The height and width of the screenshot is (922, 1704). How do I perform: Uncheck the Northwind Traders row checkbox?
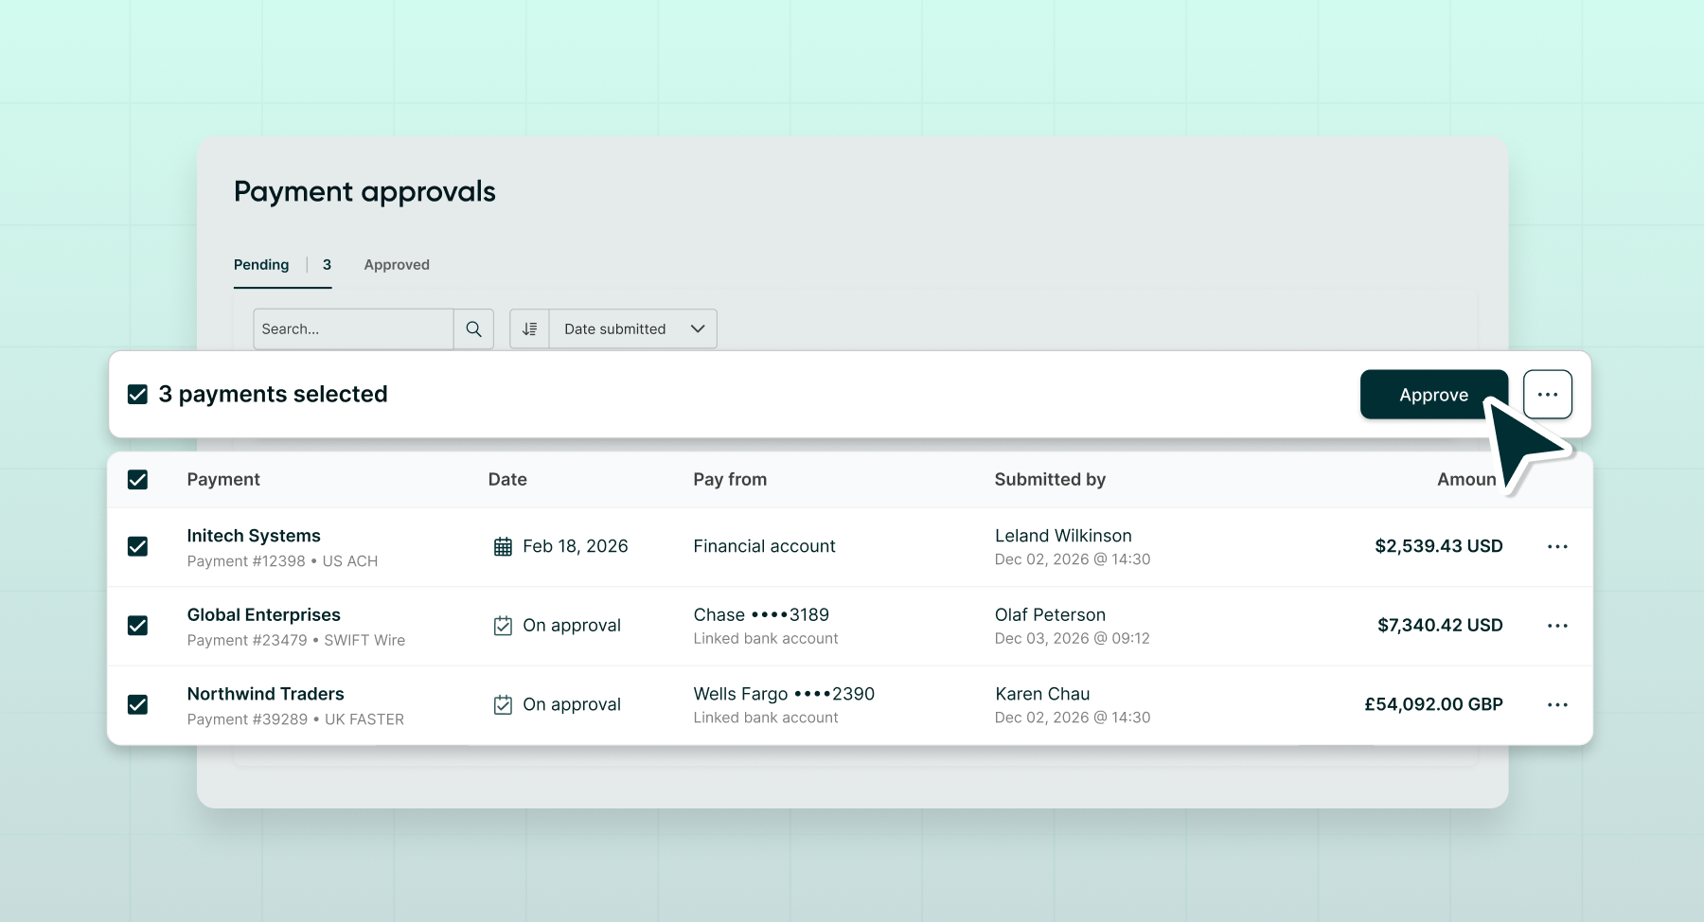click(x=138, y=705)
